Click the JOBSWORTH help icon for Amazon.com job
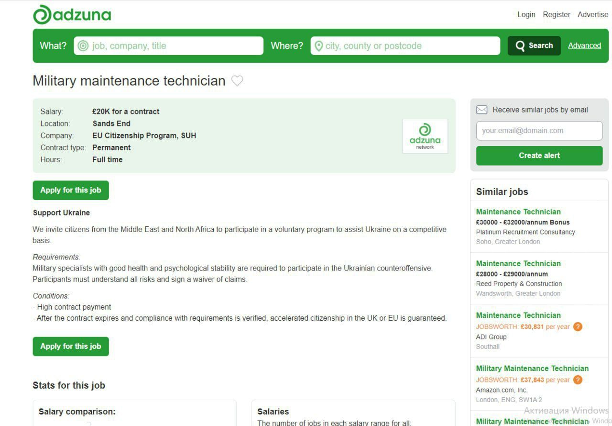612x426 pixels. pos(578,380)
